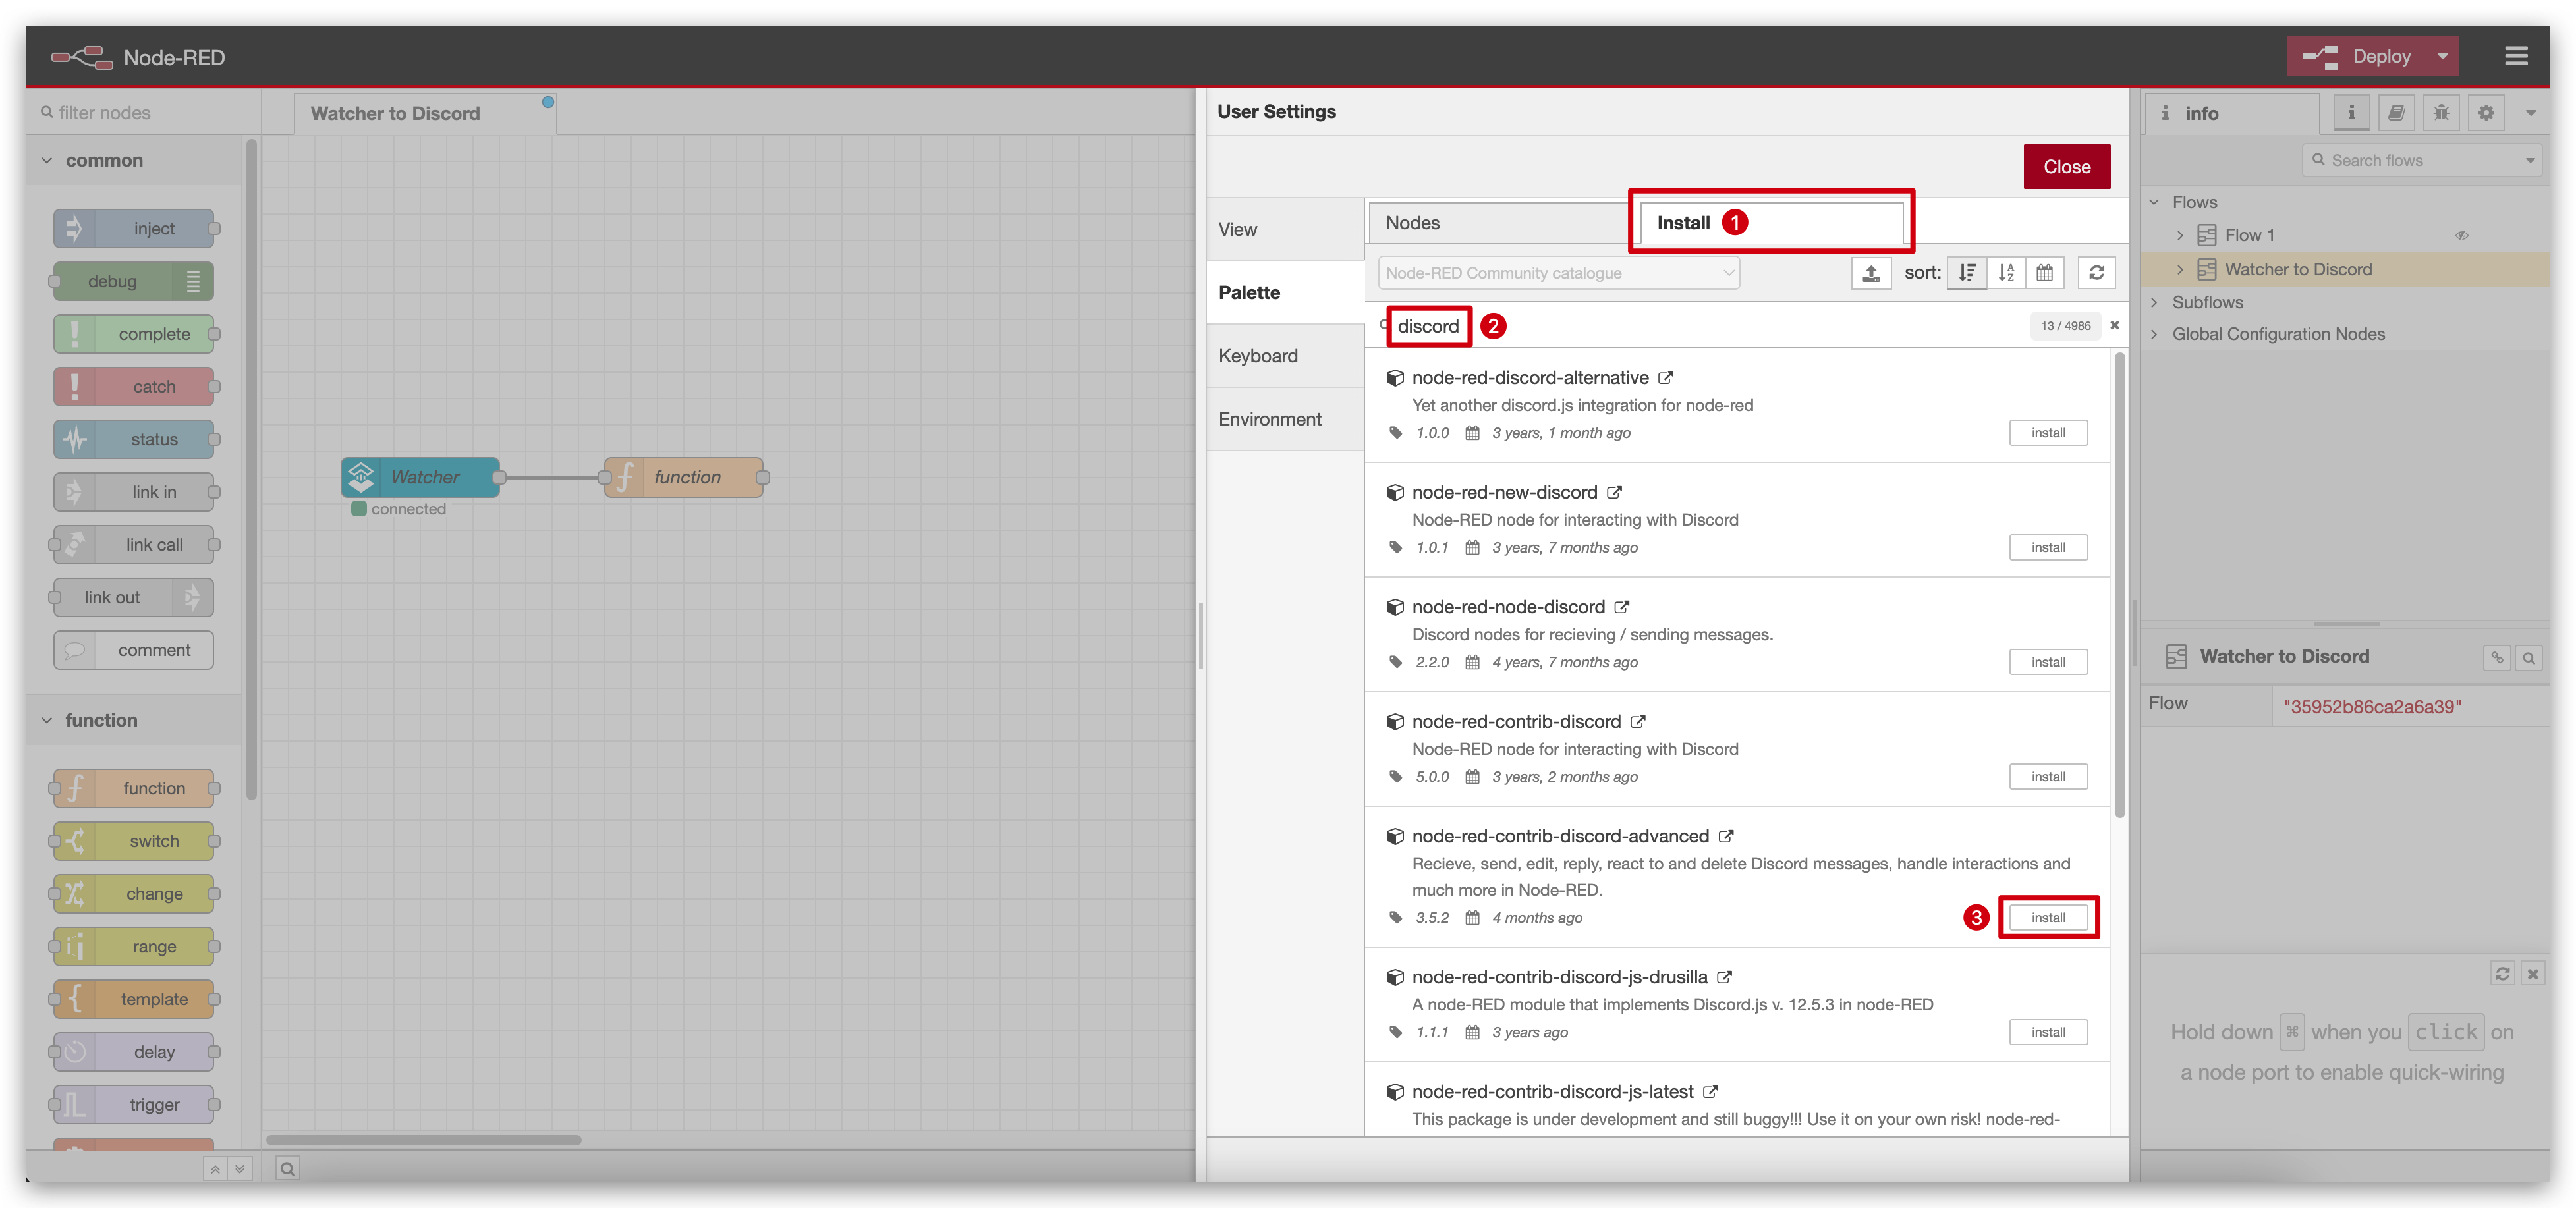Sort modules by date

click(x=2045, y=273)
